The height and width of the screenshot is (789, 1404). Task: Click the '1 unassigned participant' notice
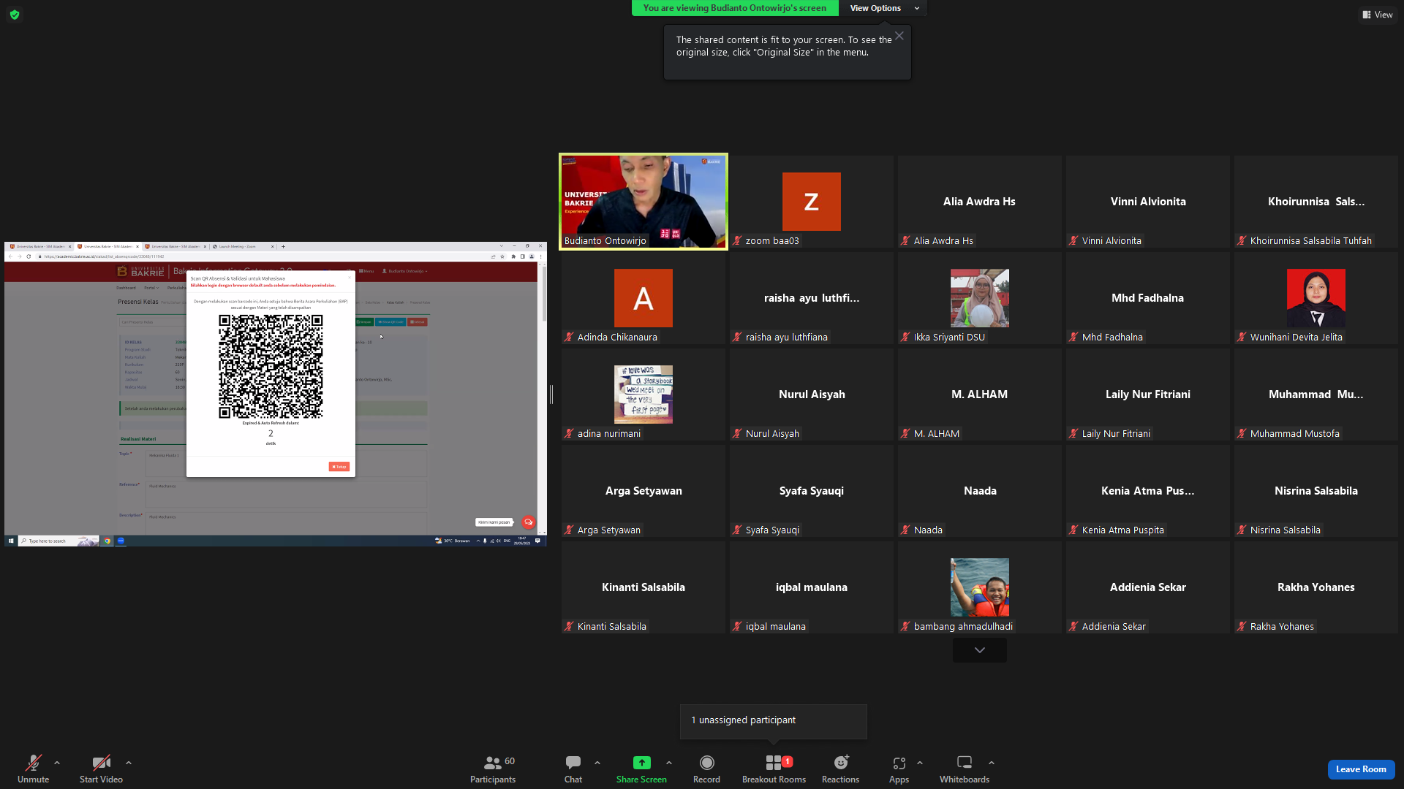(774, 721)
